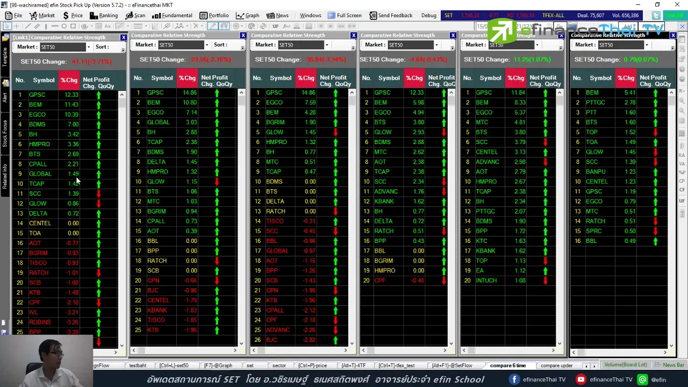Switch to compare upder tab
Screen dimensions: 688x387
556,365
